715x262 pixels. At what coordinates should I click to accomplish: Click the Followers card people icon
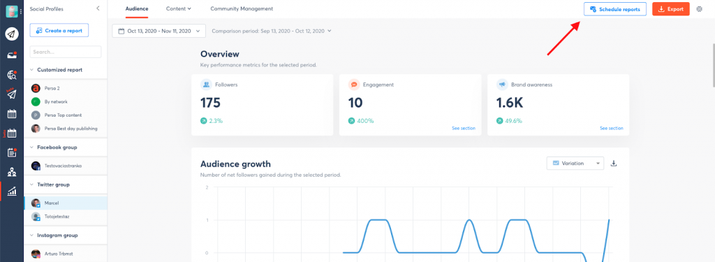(x=206, y=85)
